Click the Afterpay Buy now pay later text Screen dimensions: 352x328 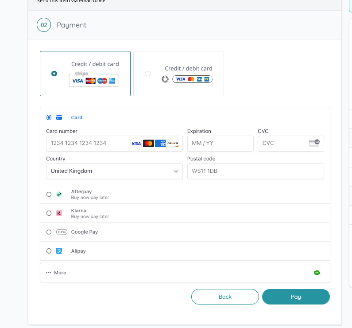click(x=90, y=198)
